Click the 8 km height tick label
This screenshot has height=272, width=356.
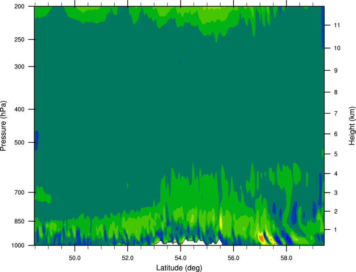click(336, 92)
